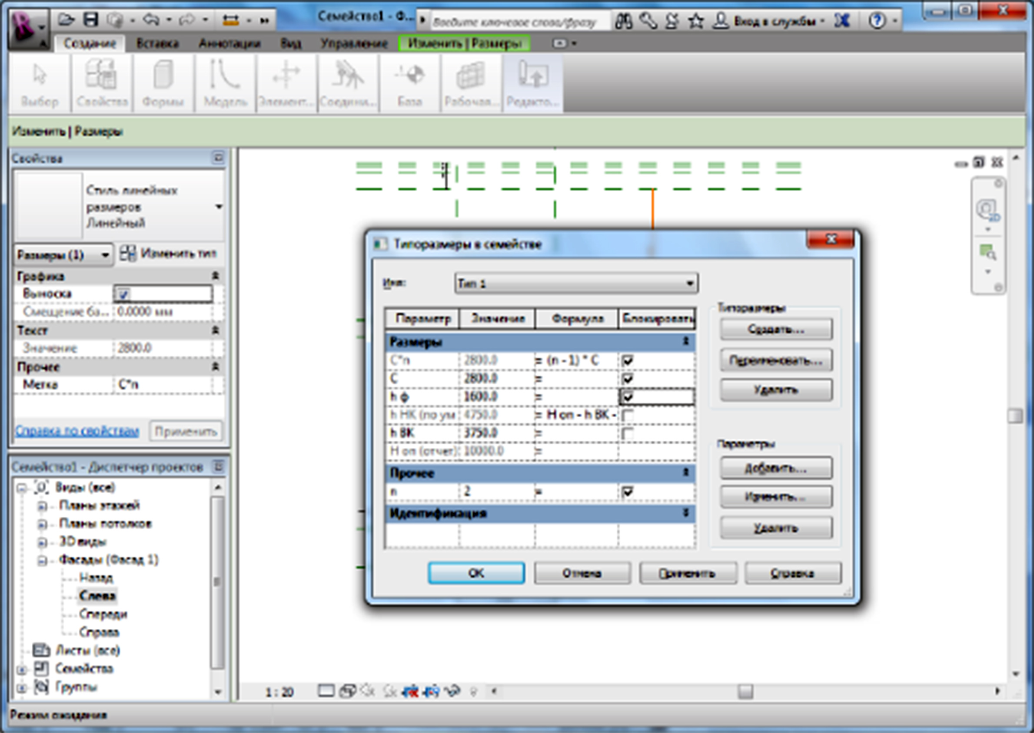Open the Type 1 name dropdown

(x=576, y=284)
